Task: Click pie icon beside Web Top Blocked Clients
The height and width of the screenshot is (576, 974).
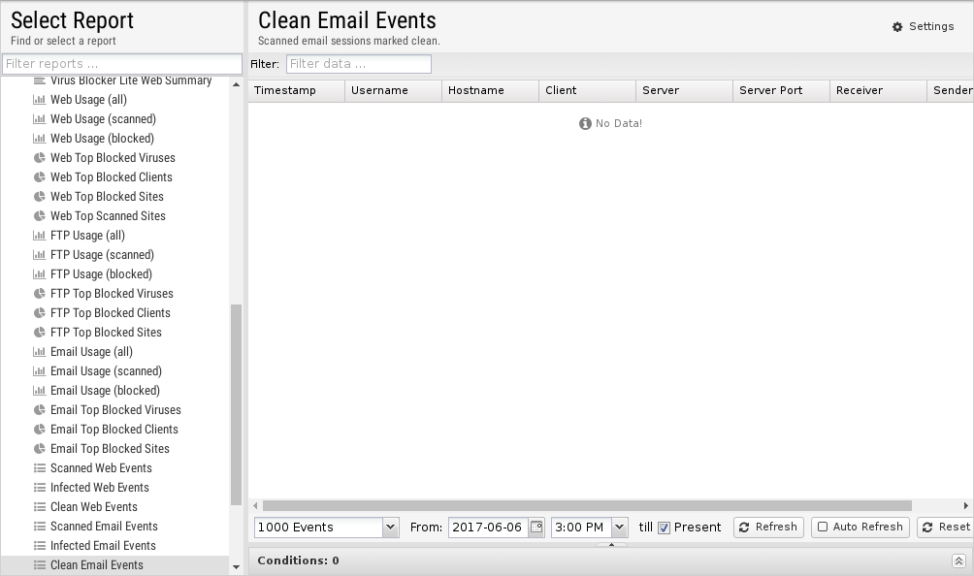Action: (x=39, y=176)
